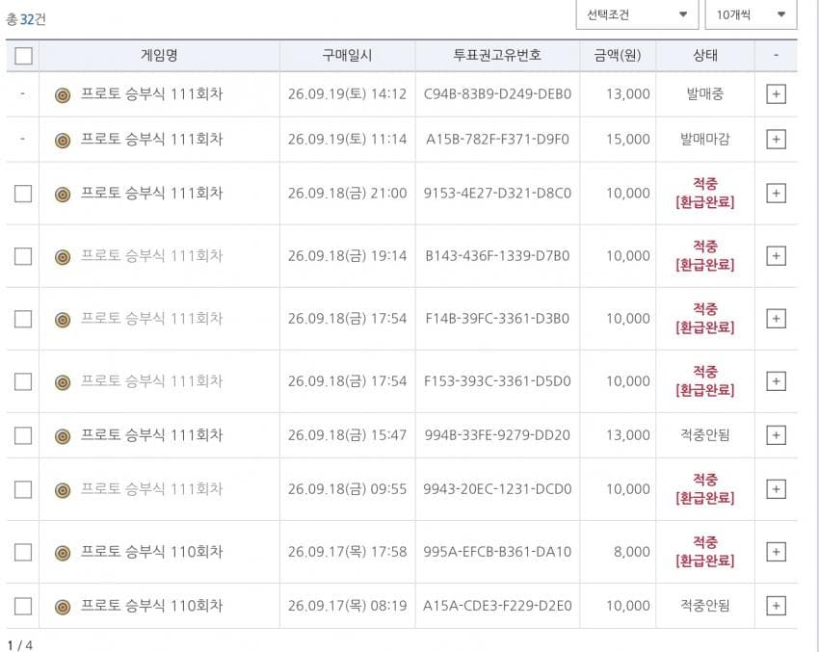Select checkbox for 15:47 적중안됨 row
This screenshot has width=819, height=652.
[x=23, y=435]
